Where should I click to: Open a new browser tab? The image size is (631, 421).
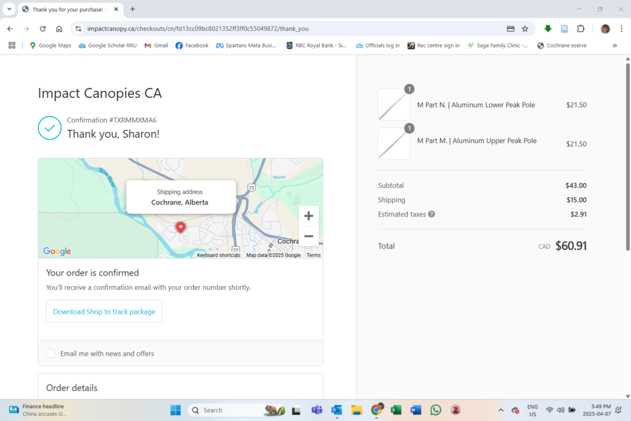[132, 9]
